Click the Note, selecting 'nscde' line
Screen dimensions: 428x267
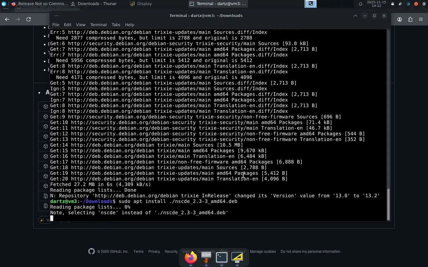[139, 213]
